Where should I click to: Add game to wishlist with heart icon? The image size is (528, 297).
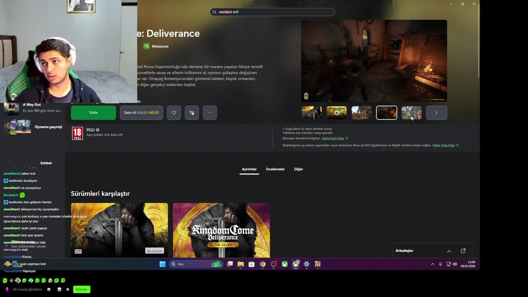click(174, 113)
